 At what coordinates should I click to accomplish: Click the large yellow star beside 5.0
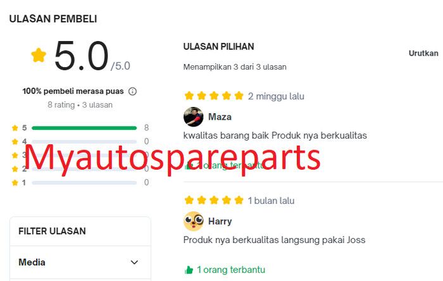(39, 55)
